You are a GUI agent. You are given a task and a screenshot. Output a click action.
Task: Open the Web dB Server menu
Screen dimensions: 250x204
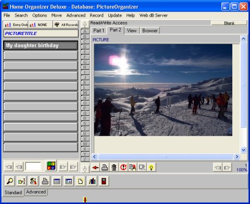[154, 15]
